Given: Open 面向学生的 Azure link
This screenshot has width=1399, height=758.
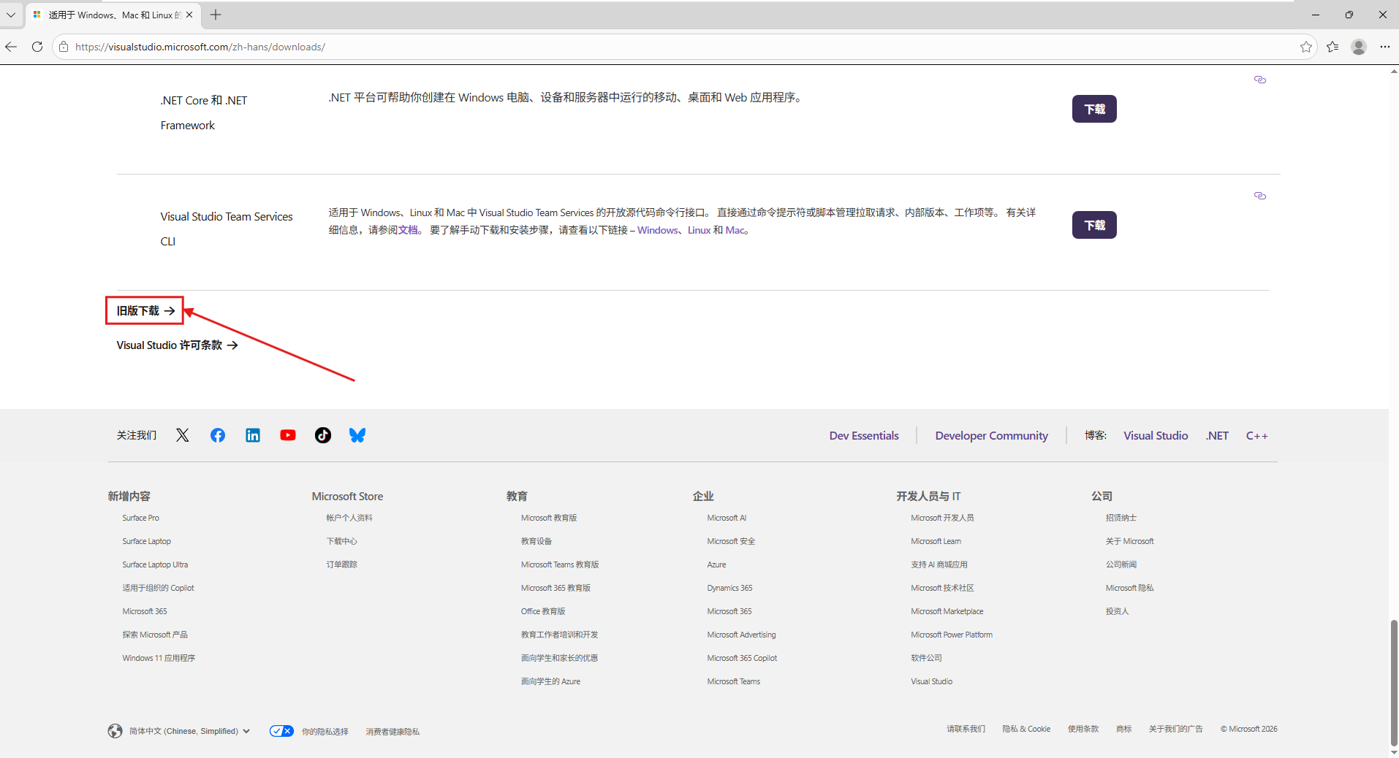Looking at the screenshot, I should (550, 681).
